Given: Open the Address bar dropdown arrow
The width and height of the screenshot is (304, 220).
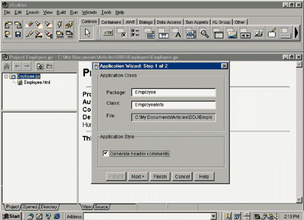Looking at the screenshot, I should [213, 216].
